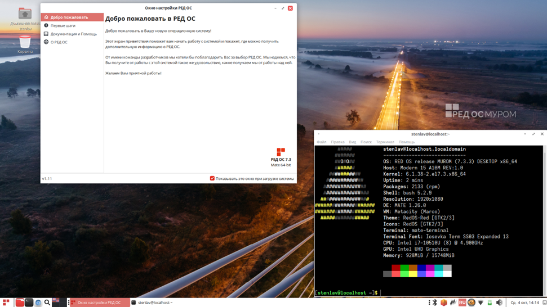This screenshot has height=307, width=547.
Task: Click the tray area handle dots before Bluetooth
Action: click(429, 303)
